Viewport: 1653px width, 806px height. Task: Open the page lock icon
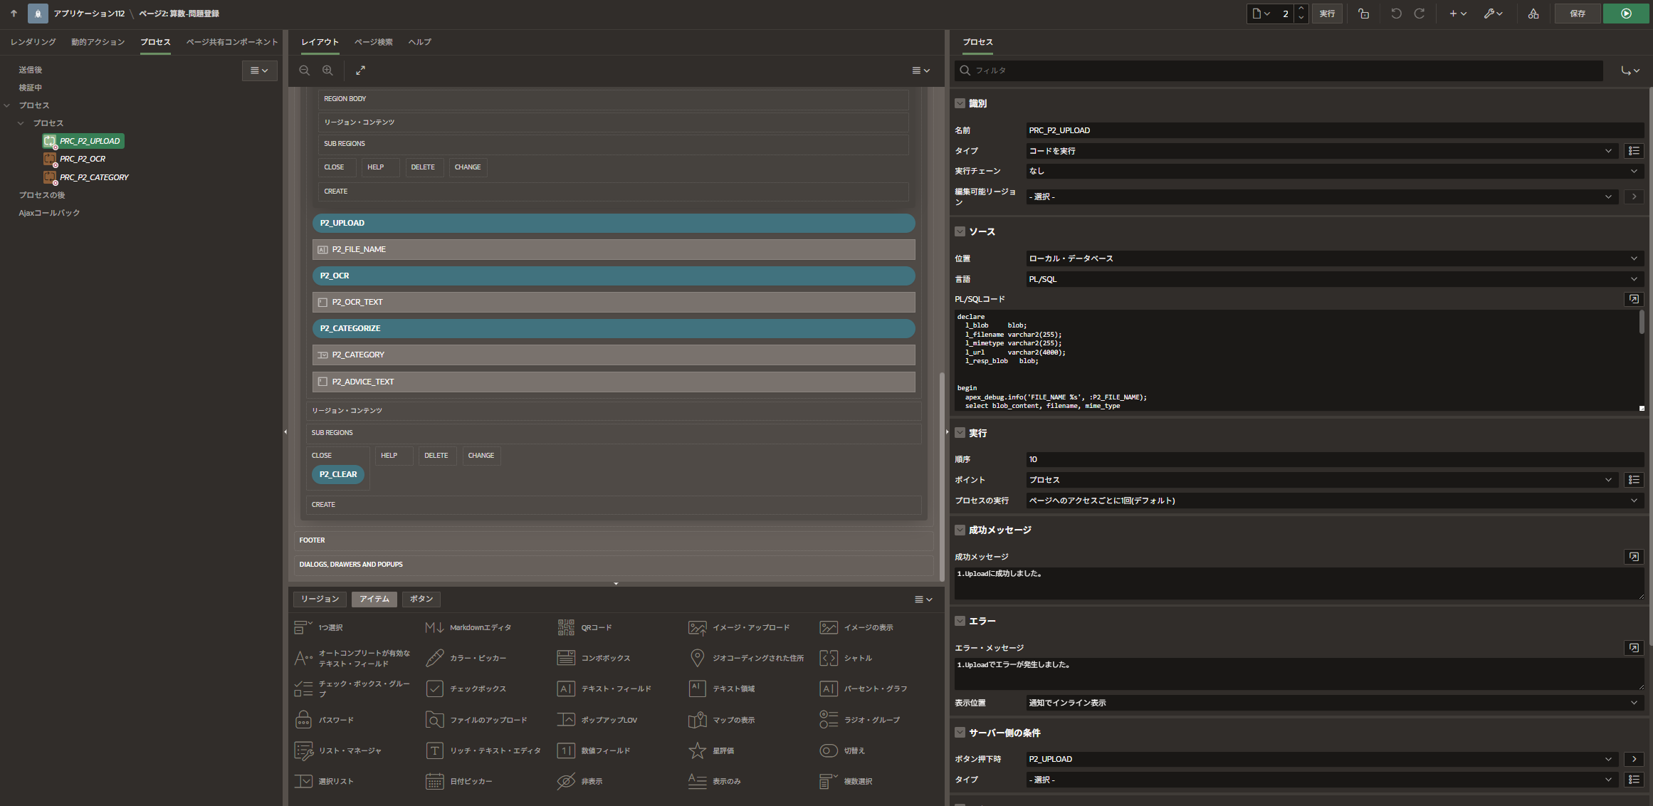tap(1363, 14)
